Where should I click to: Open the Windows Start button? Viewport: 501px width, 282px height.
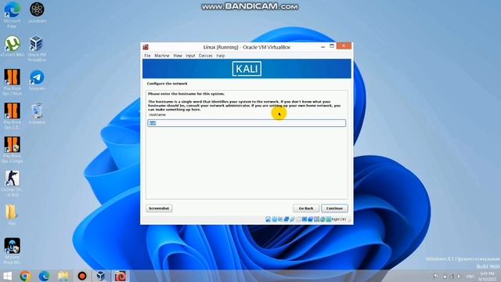[7, 276]
